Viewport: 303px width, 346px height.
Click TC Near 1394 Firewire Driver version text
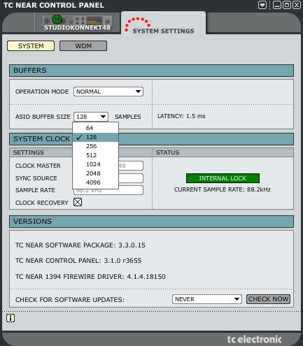[x=90, y=277]
